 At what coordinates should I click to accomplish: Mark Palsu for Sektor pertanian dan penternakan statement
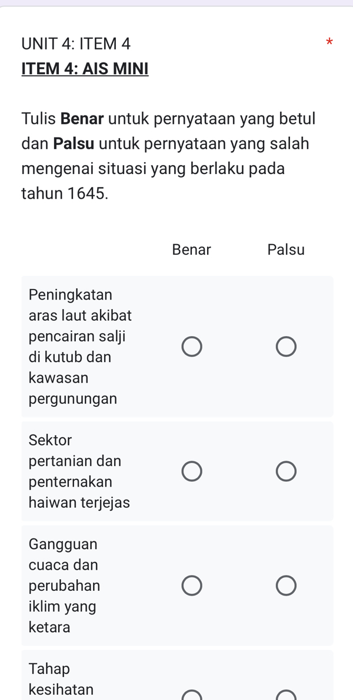coord(286,471)
